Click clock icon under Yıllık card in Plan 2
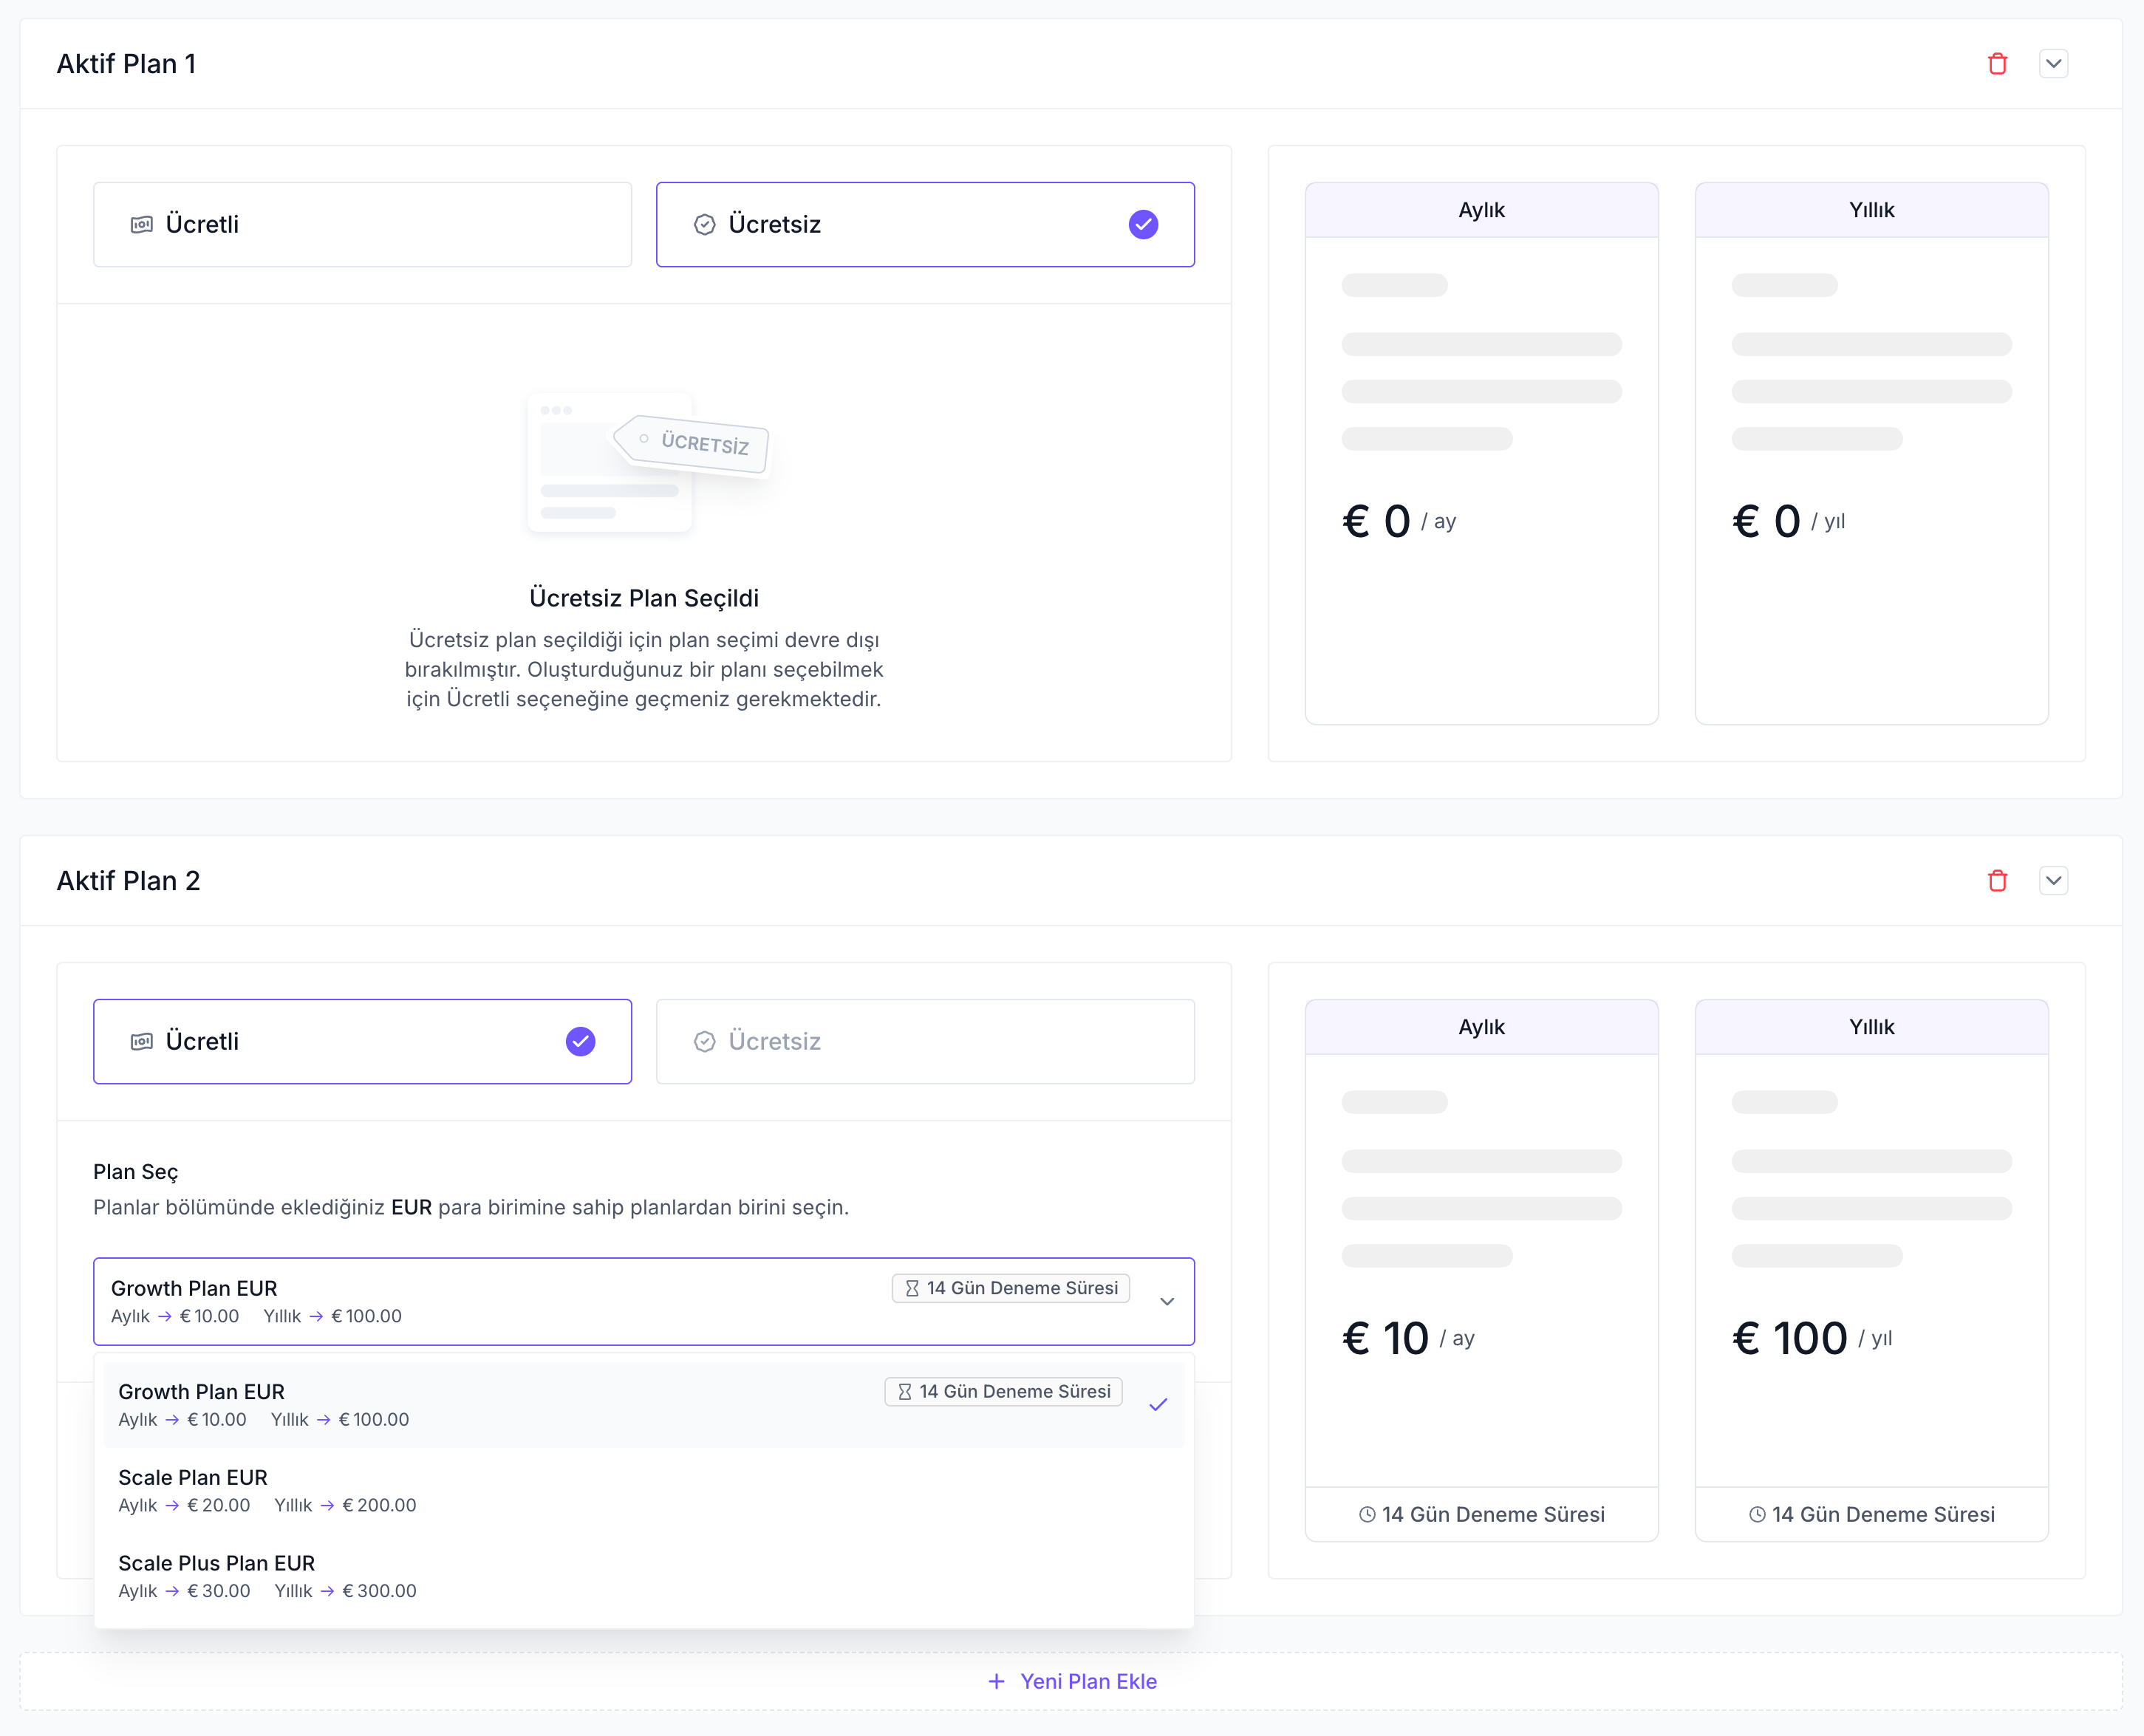 pos(1757,1515)
